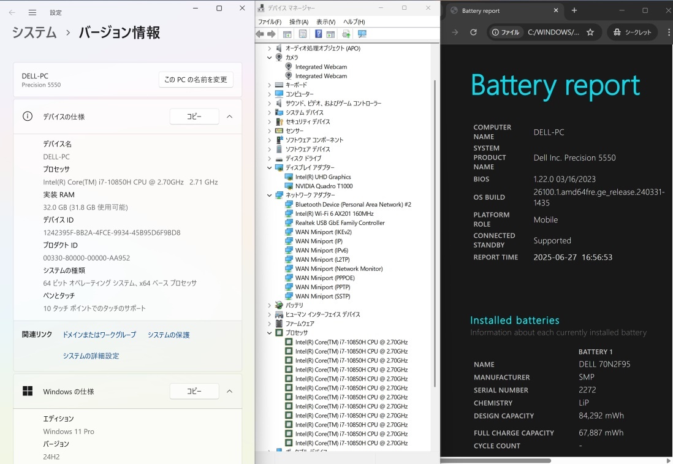The image size is (673, 464).
Task: Expand the キーボード category
Action: 269,85
